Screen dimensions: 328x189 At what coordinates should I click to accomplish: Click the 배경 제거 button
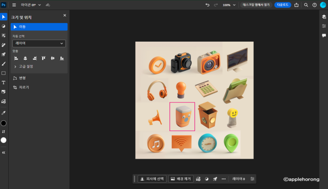tap(181, 179)
